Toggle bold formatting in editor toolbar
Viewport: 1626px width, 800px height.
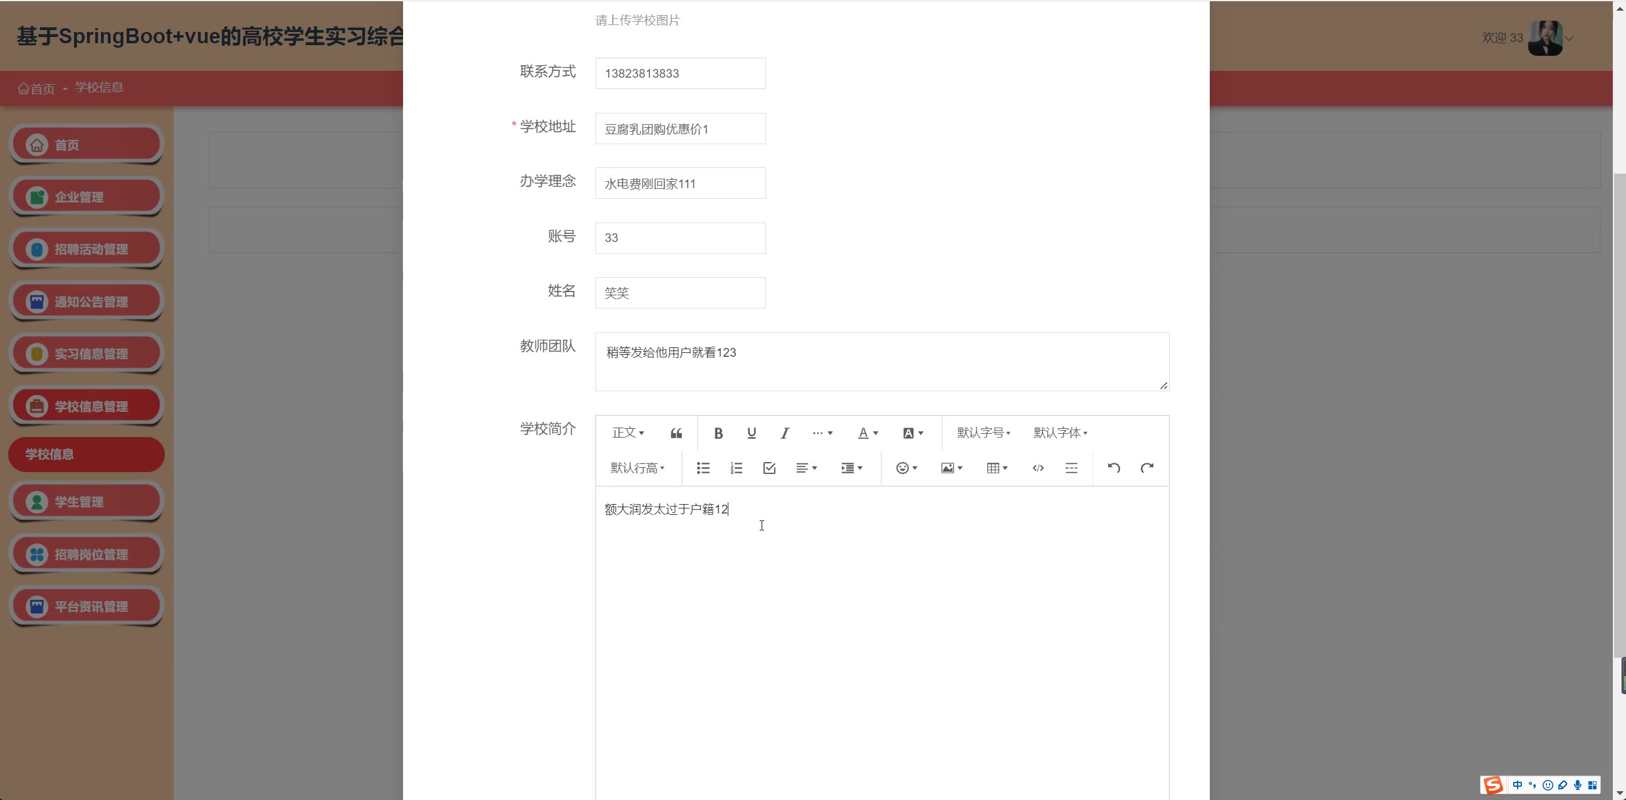(x=718, y=433)
